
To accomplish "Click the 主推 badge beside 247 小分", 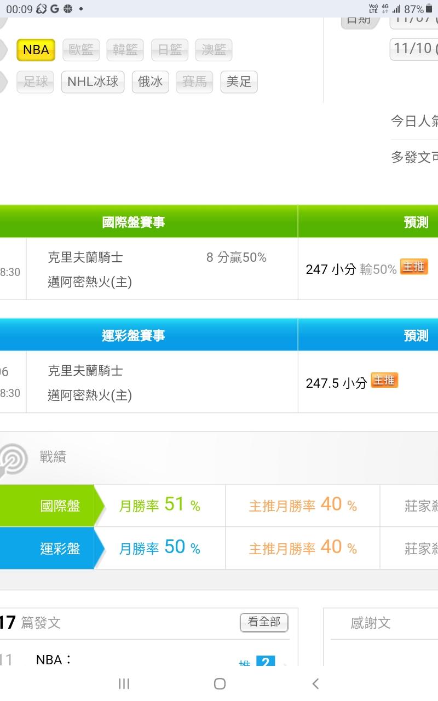I will (x=413, y=267).
